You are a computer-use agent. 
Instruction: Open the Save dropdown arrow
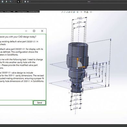pyautogui.click(x=4, y=2)
